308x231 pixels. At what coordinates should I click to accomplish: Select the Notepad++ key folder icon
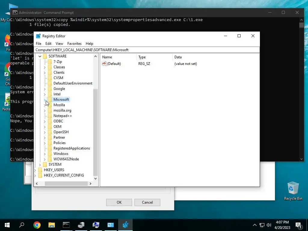50,116
